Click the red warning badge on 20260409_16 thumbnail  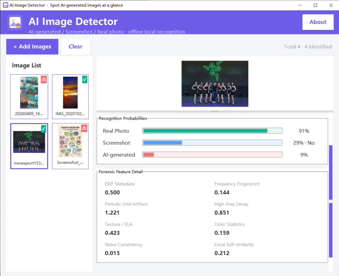coord(44,79)
